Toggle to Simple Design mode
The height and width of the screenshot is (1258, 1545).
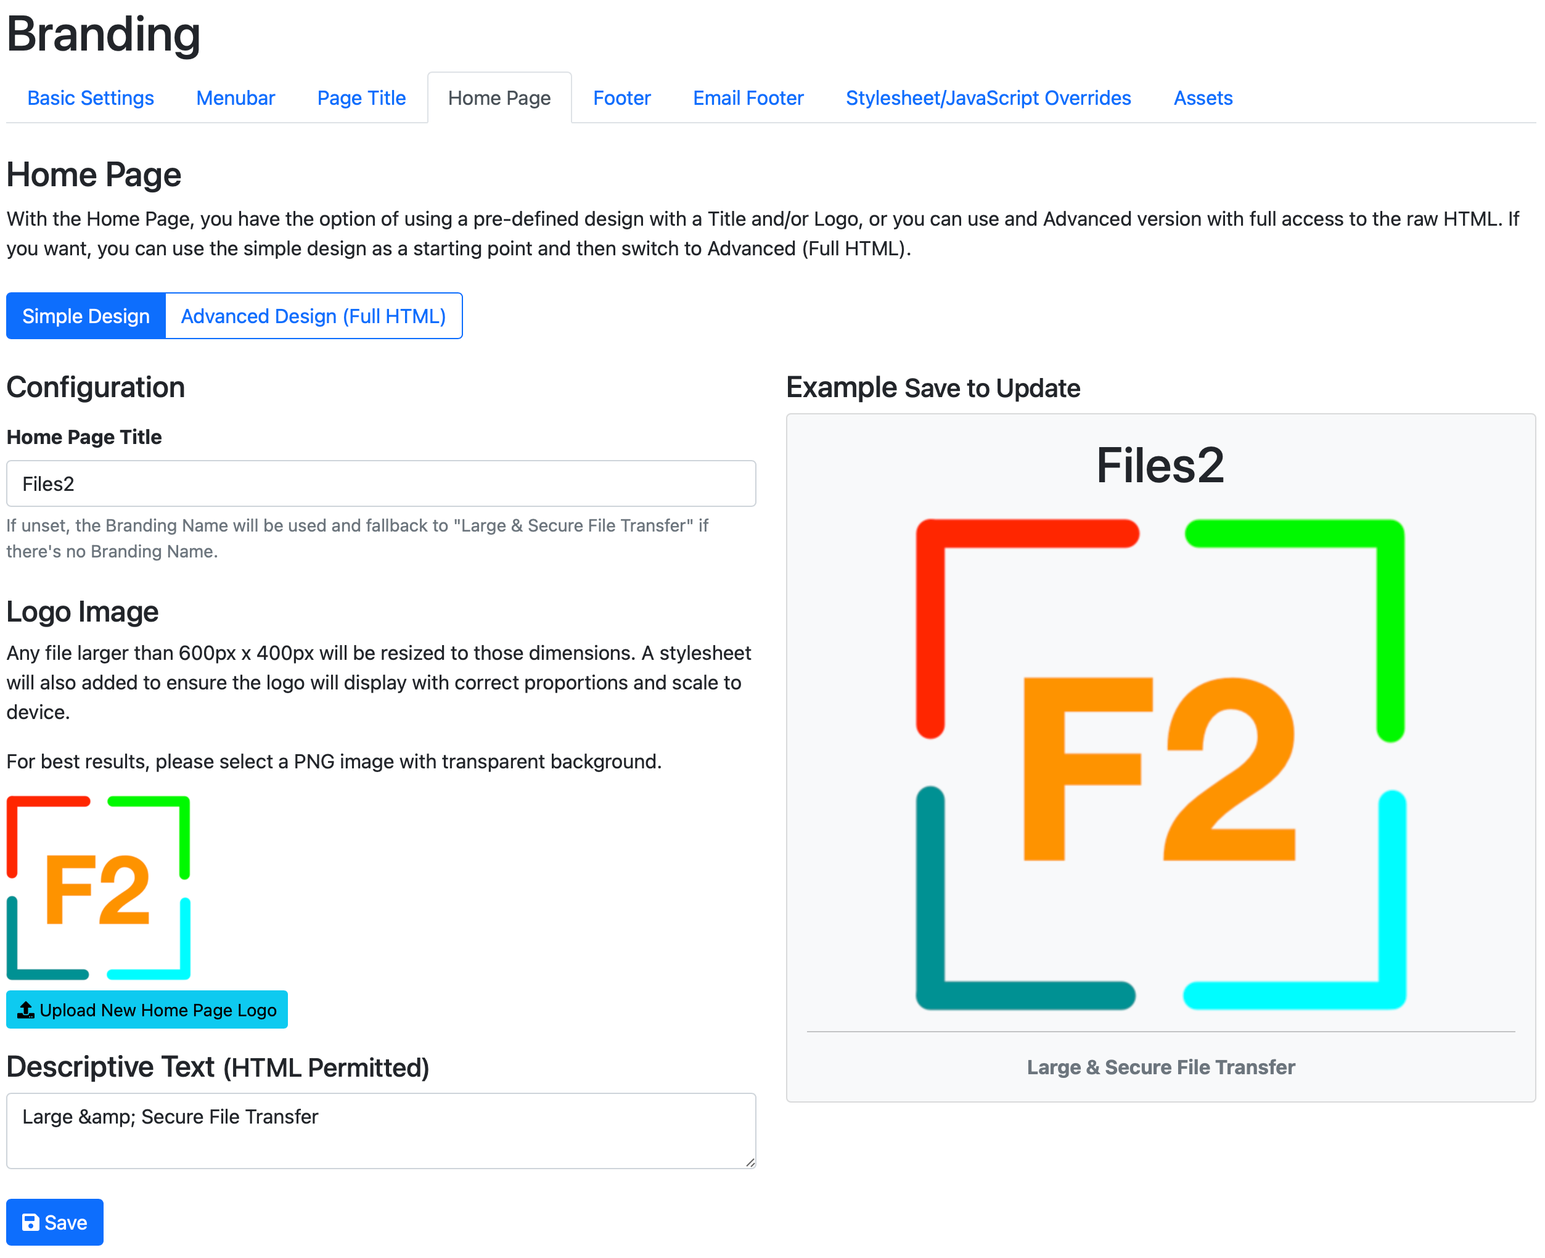pyautogui.click(x=86, y=316)
